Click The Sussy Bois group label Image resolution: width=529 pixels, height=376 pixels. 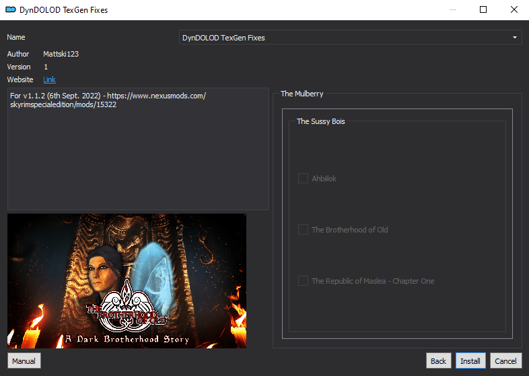pyautogui.click(x=321, y=121)
